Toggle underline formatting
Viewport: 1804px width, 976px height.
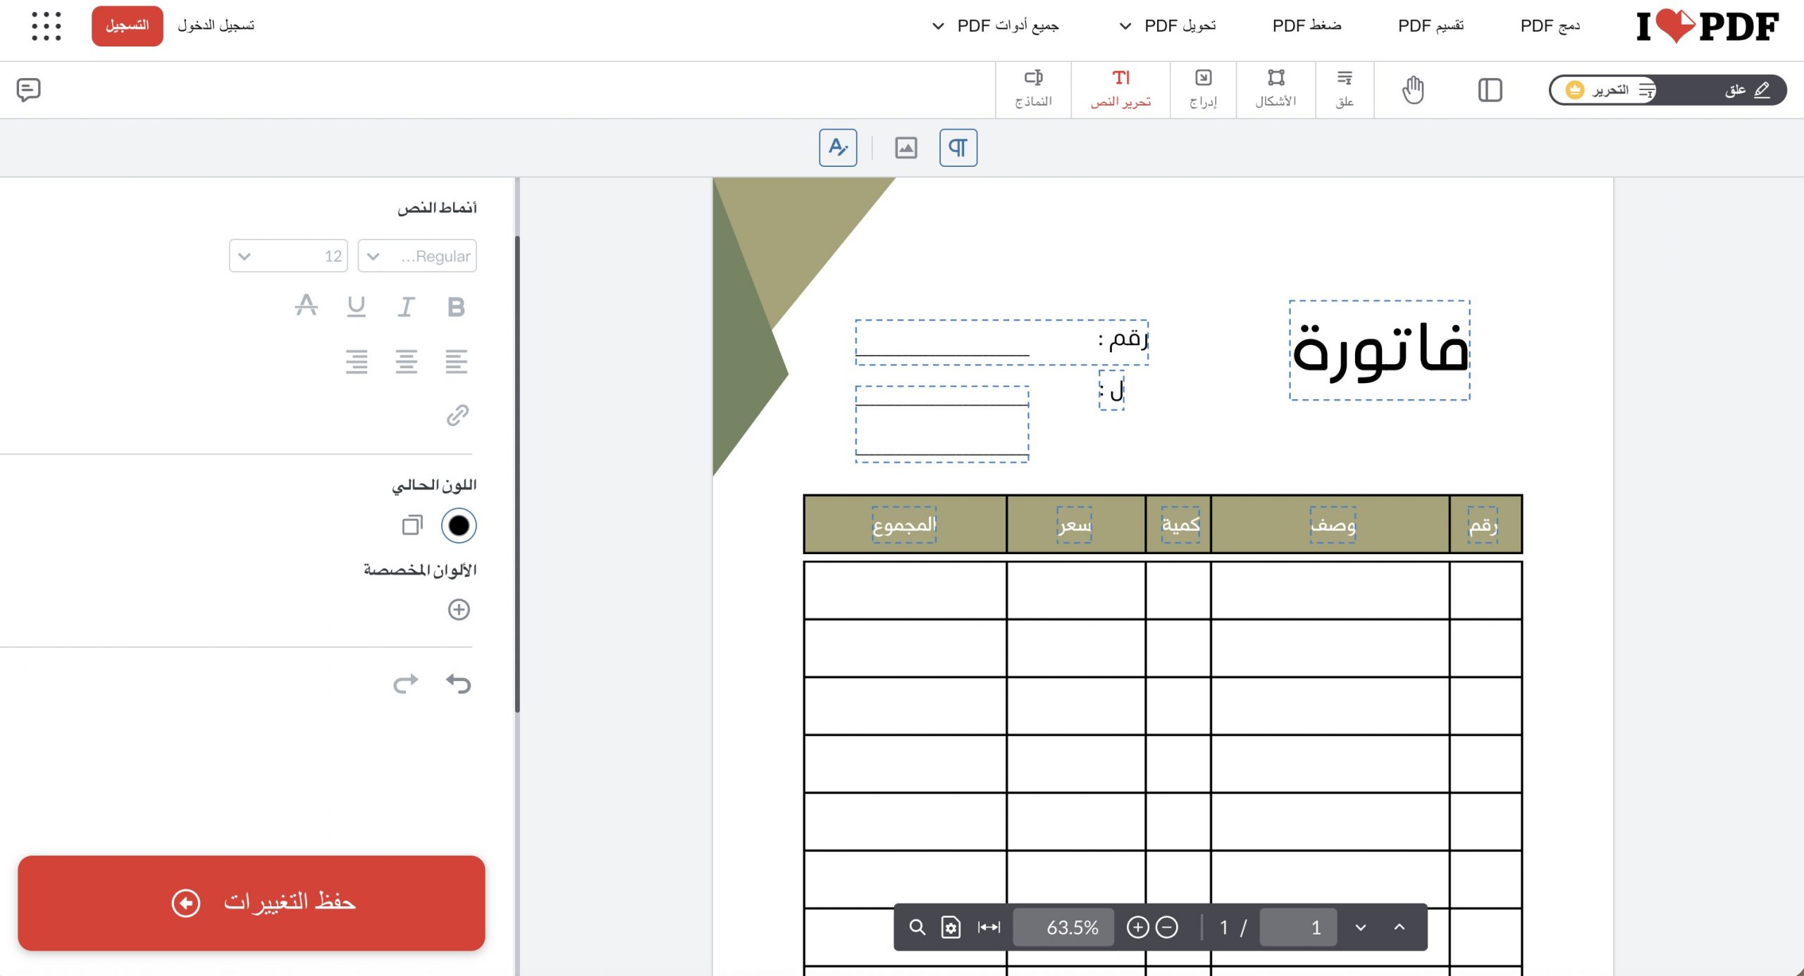(x=357, y=306)
